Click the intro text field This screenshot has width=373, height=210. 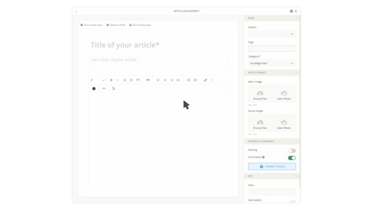[x=158, y=63]
